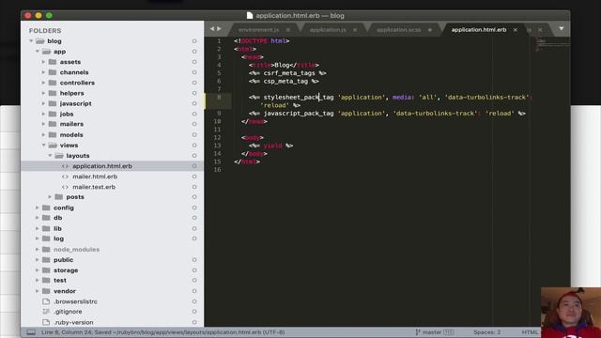
Task: Click the helpers folder icon
Action: pos(53,93)
